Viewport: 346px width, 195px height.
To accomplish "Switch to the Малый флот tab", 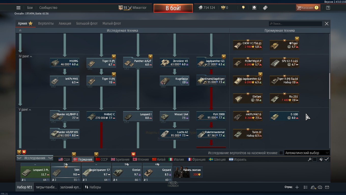I will 112,23.
